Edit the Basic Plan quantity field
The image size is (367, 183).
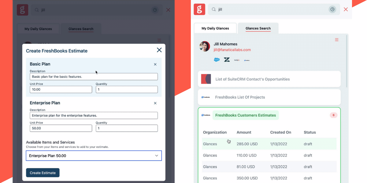click(x=127, y=89)
